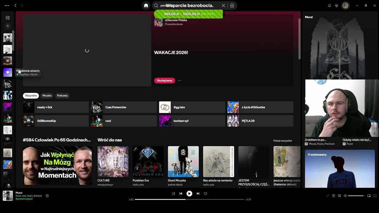Select the Podcasty filter chip

pyautogui.click(x=62, y=96)
